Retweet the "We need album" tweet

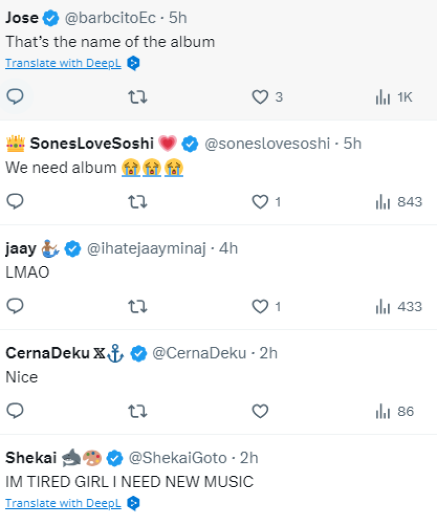click(x=138, y=202)
